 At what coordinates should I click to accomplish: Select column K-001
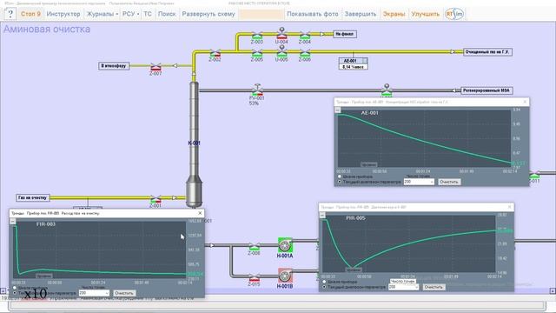pos(194,143)
